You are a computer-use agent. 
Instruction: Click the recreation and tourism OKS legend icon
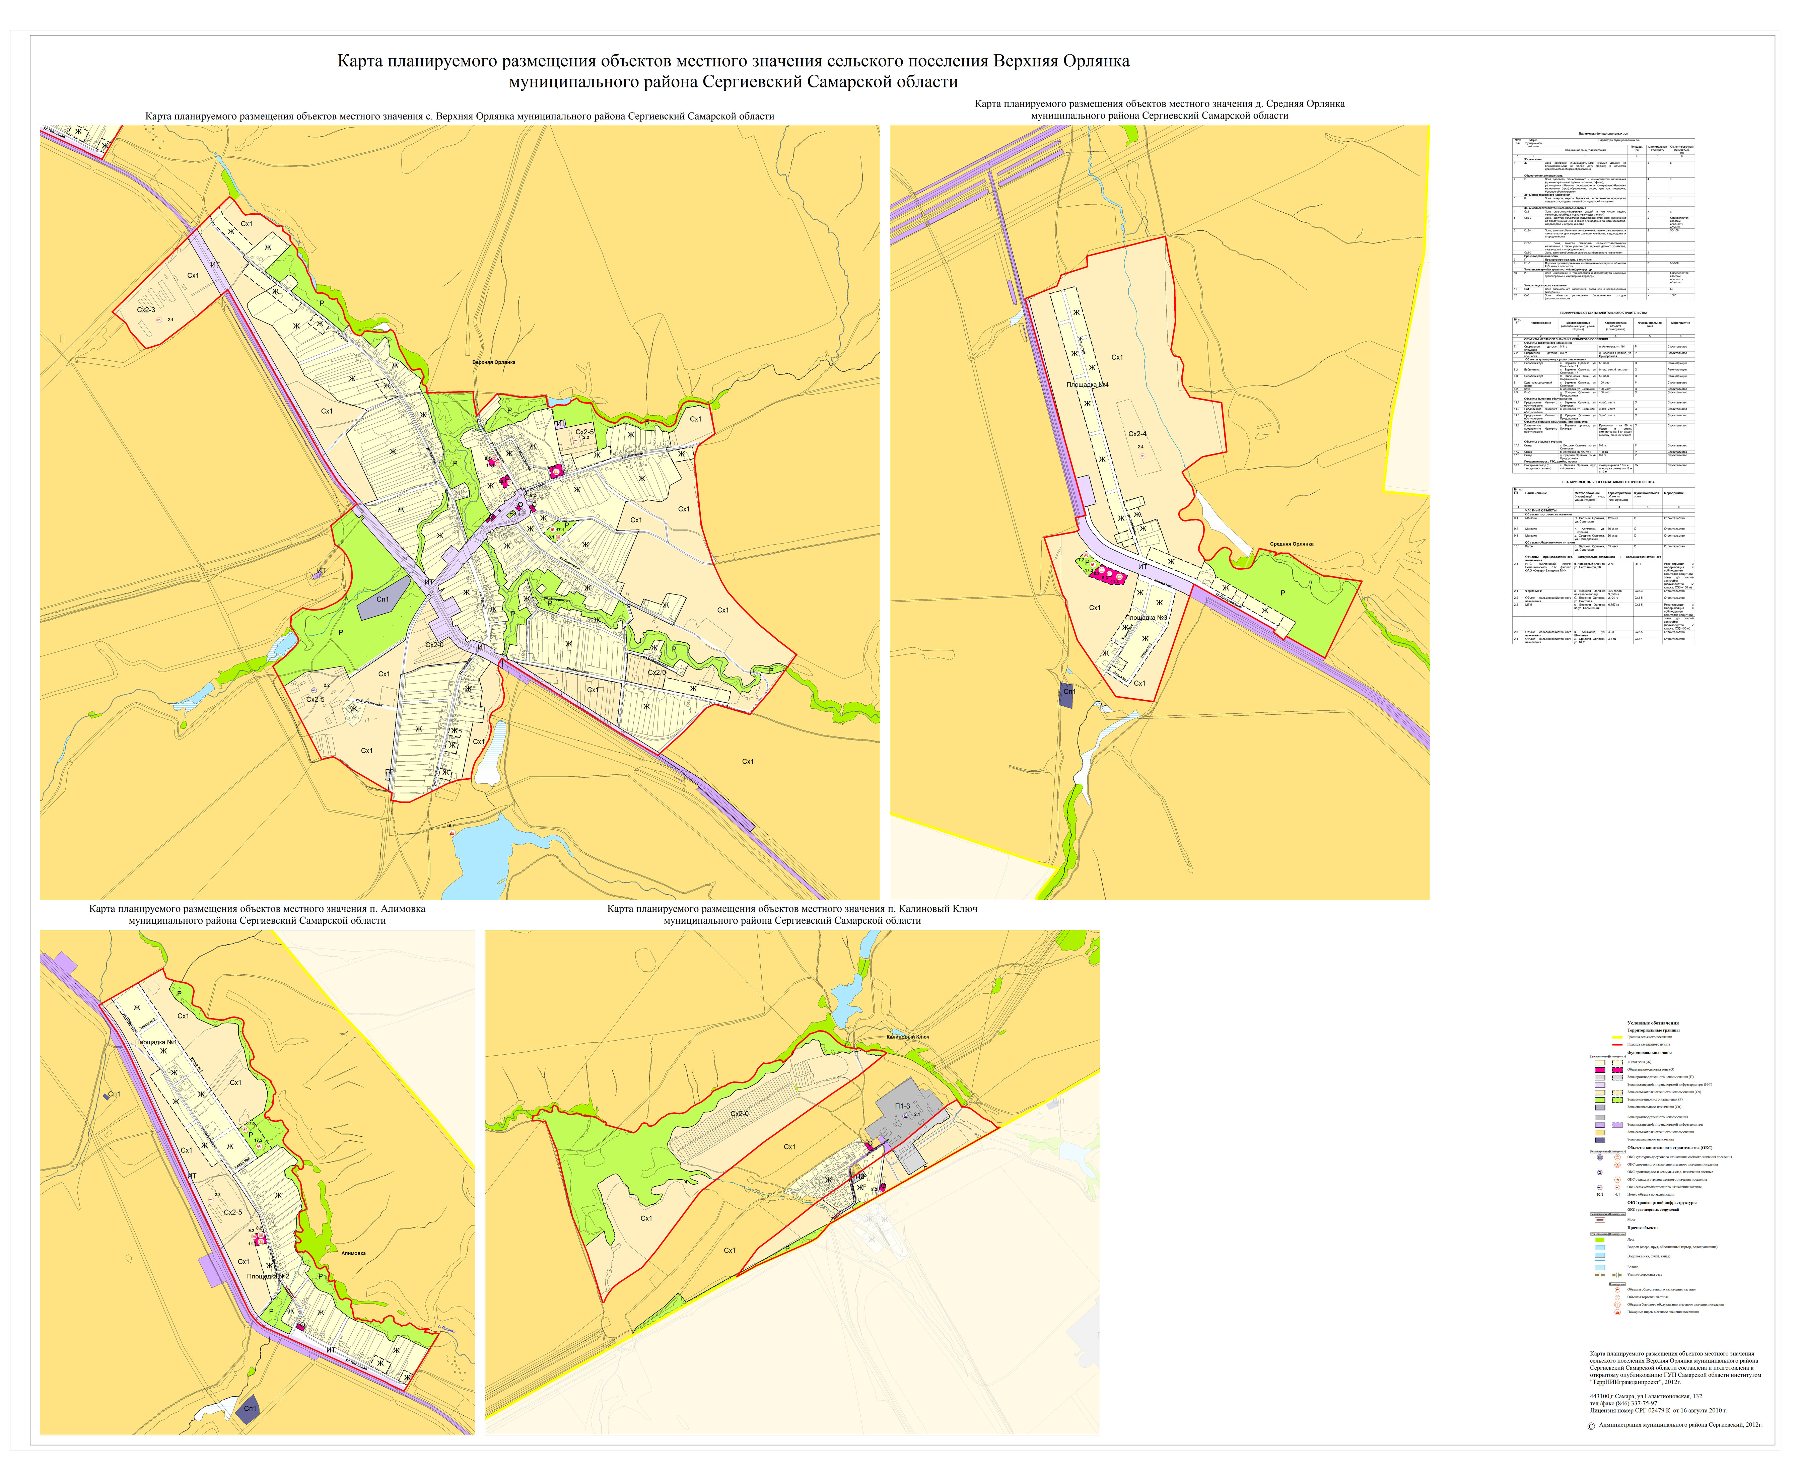click(1617, 1180)
